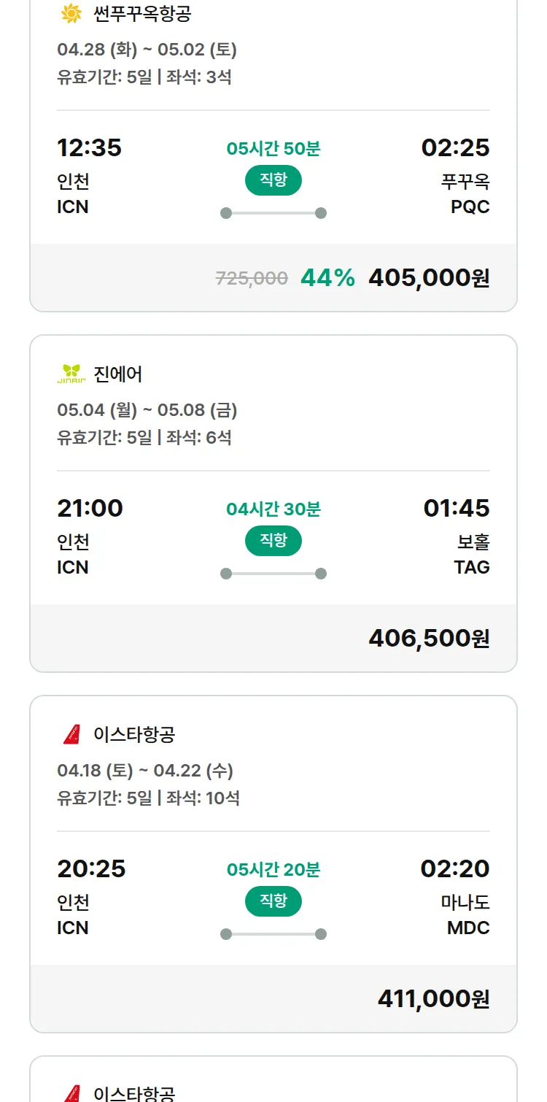This screenshot has width=547, height=1102.
Task: Click the 12:35 departure time from 인천
Action: click(x=89, y=147)
